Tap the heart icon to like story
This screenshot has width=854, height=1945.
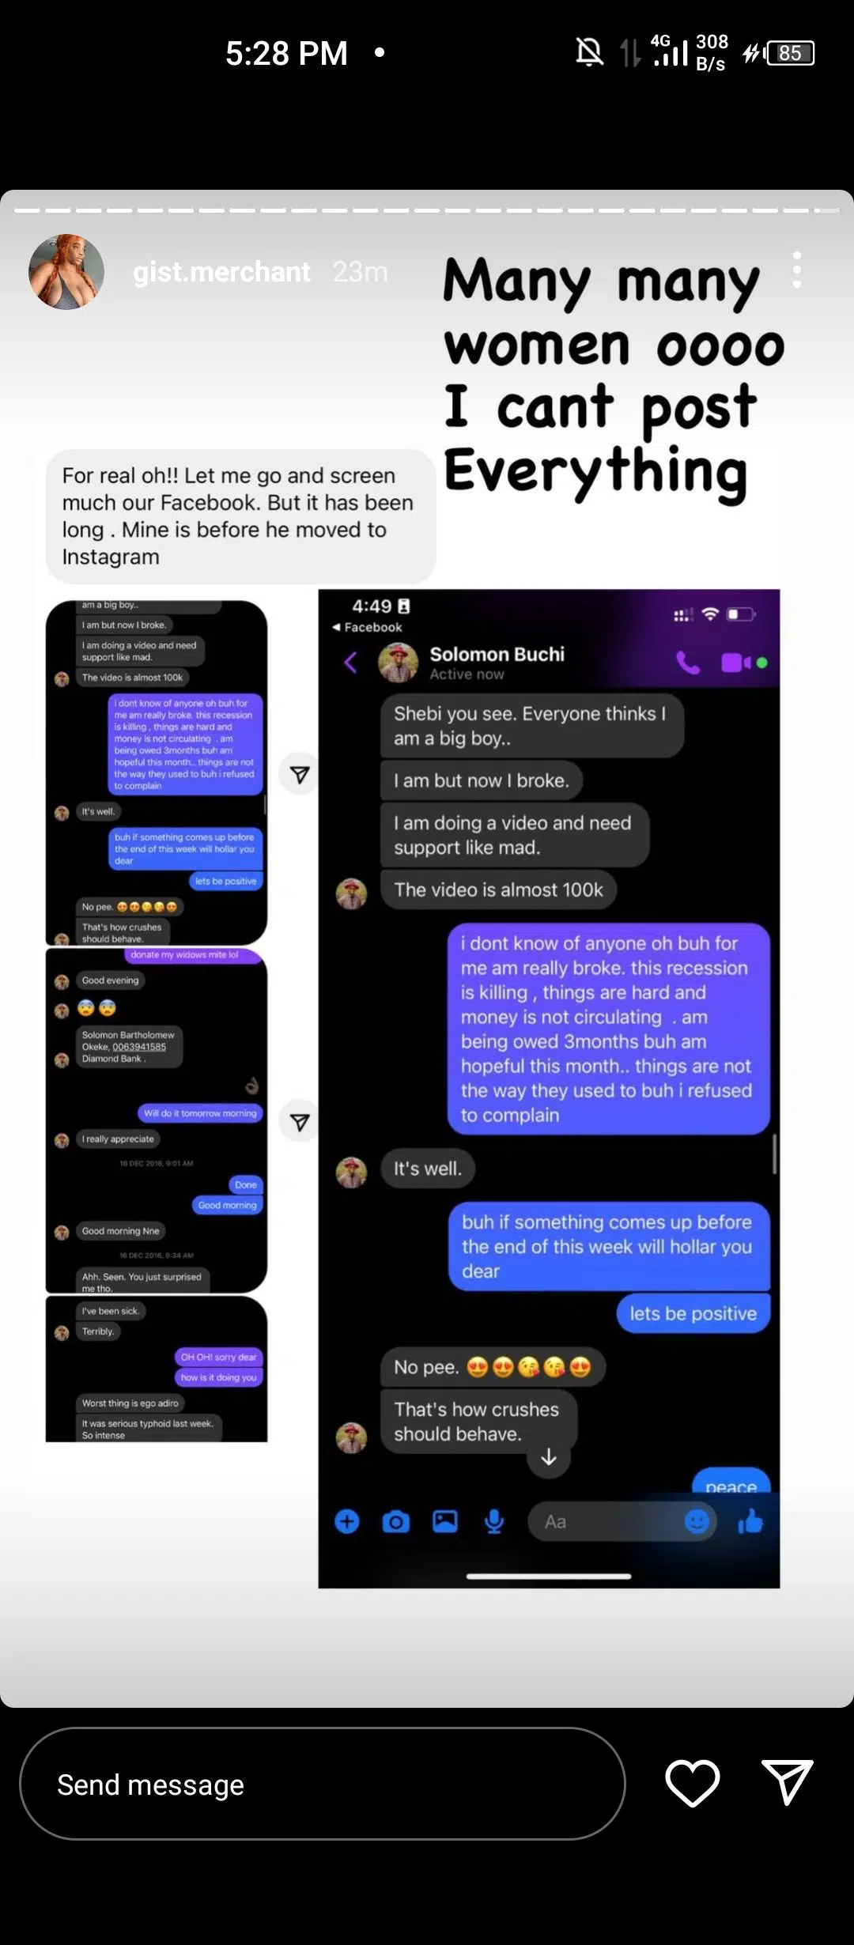tap(693, 1784)
